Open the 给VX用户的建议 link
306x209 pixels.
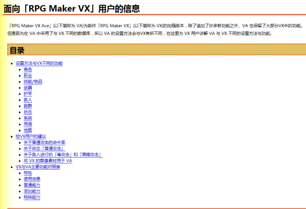coord(31,136)
